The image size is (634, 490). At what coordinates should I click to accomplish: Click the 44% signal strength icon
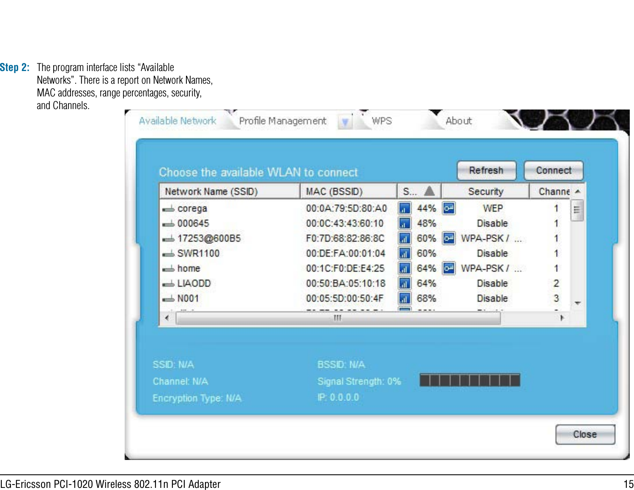404,208
